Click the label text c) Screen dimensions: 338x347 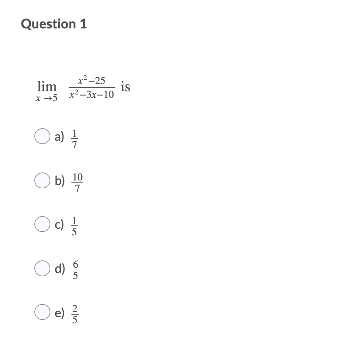coord(60,225)
